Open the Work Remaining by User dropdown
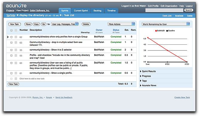Screen dimensions: 199x116 [x=165, y=24]
